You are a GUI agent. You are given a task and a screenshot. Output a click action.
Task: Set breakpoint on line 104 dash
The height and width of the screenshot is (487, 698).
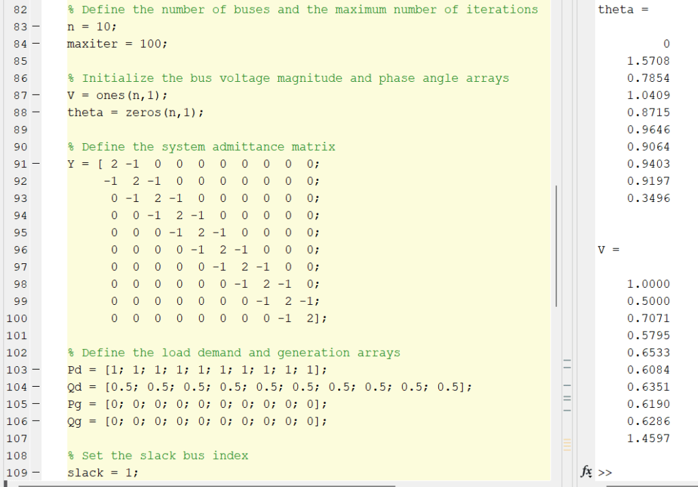coord(35,387)
